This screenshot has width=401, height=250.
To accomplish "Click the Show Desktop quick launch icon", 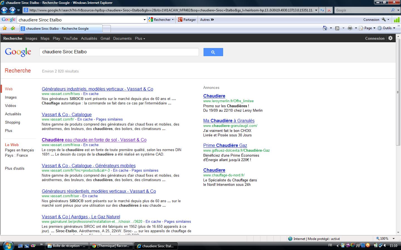I will (20, 246).
